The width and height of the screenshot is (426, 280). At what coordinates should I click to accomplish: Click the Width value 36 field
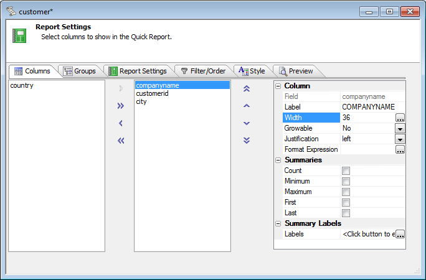[367, 118]
